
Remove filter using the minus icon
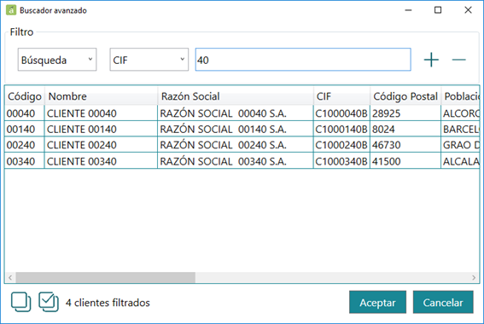tap(458, 60)
